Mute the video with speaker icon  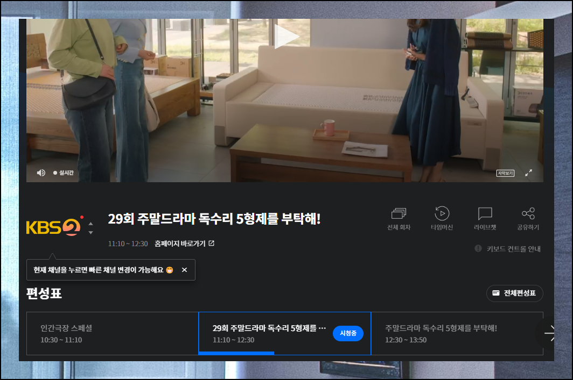click(41, 173)
